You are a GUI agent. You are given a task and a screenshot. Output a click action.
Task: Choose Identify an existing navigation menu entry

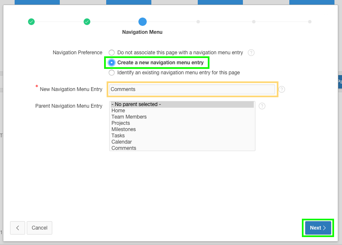pyautogui.click(x=112, y=73)
